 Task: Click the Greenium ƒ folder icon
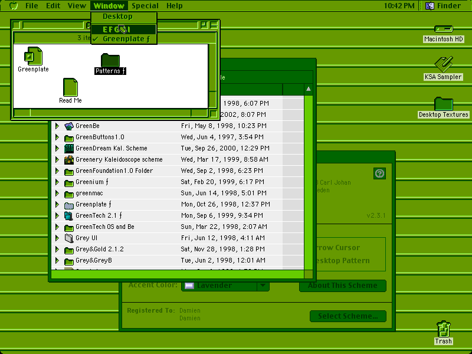(69, 182)
